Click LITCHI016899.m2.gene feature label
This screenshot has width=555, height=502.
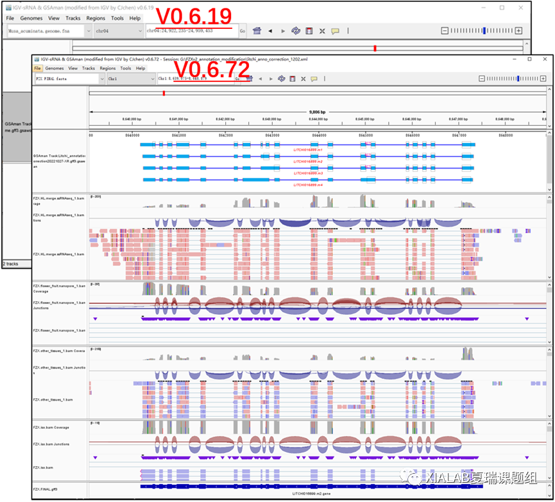coord(311,494)
